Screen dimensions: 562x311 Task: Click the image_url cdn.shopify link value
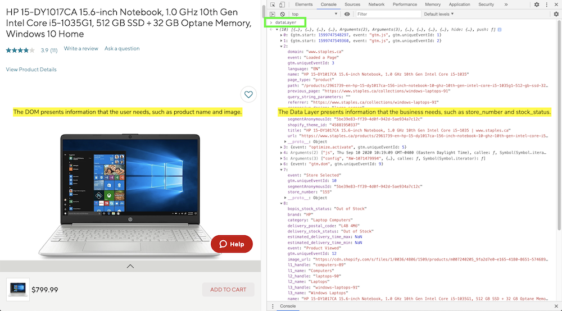coord(431,259)
